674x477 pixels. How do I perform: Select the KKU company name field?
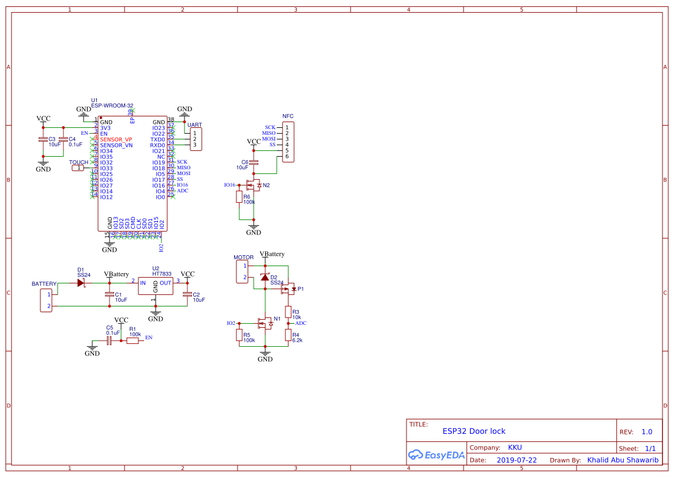pyautogui.click(x=515, y=448)
